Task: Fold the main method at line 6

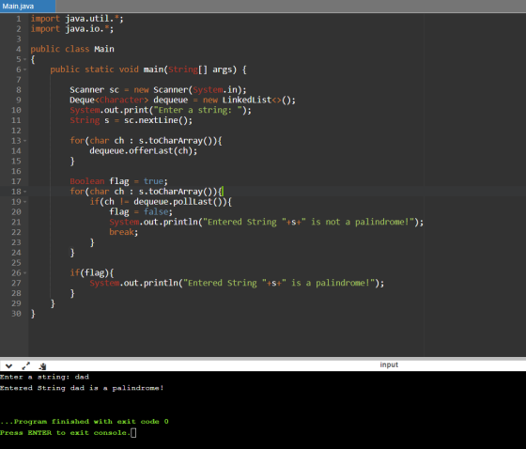Action: 24,70
